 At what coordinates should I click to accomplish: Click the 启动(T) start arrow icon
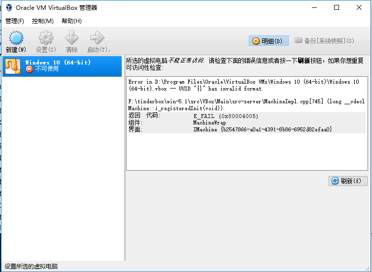(x=97, y=38)
